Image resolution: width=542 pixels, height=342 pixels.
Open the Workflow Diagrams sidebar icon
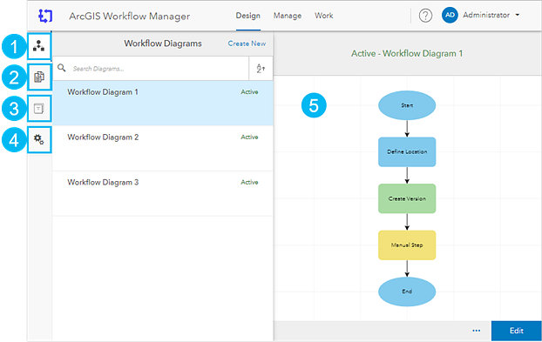38,46
